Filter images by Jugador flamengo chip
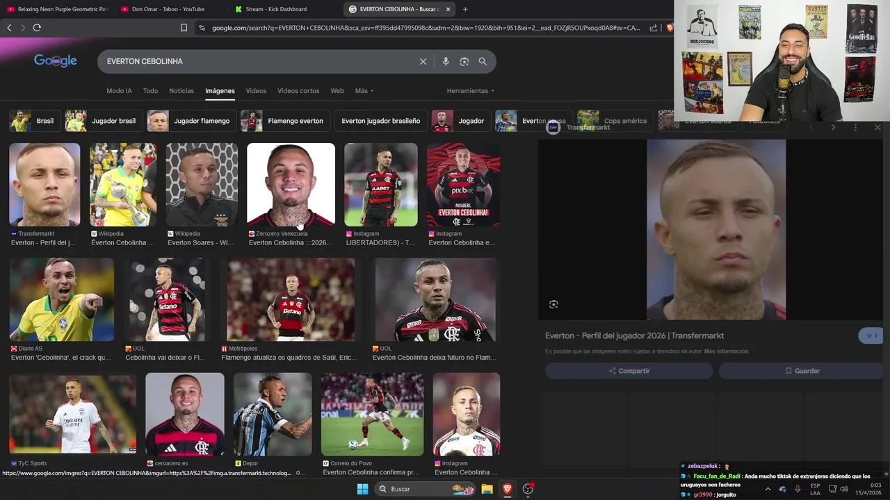Screen dimensions: 890x500 [191, 121]
